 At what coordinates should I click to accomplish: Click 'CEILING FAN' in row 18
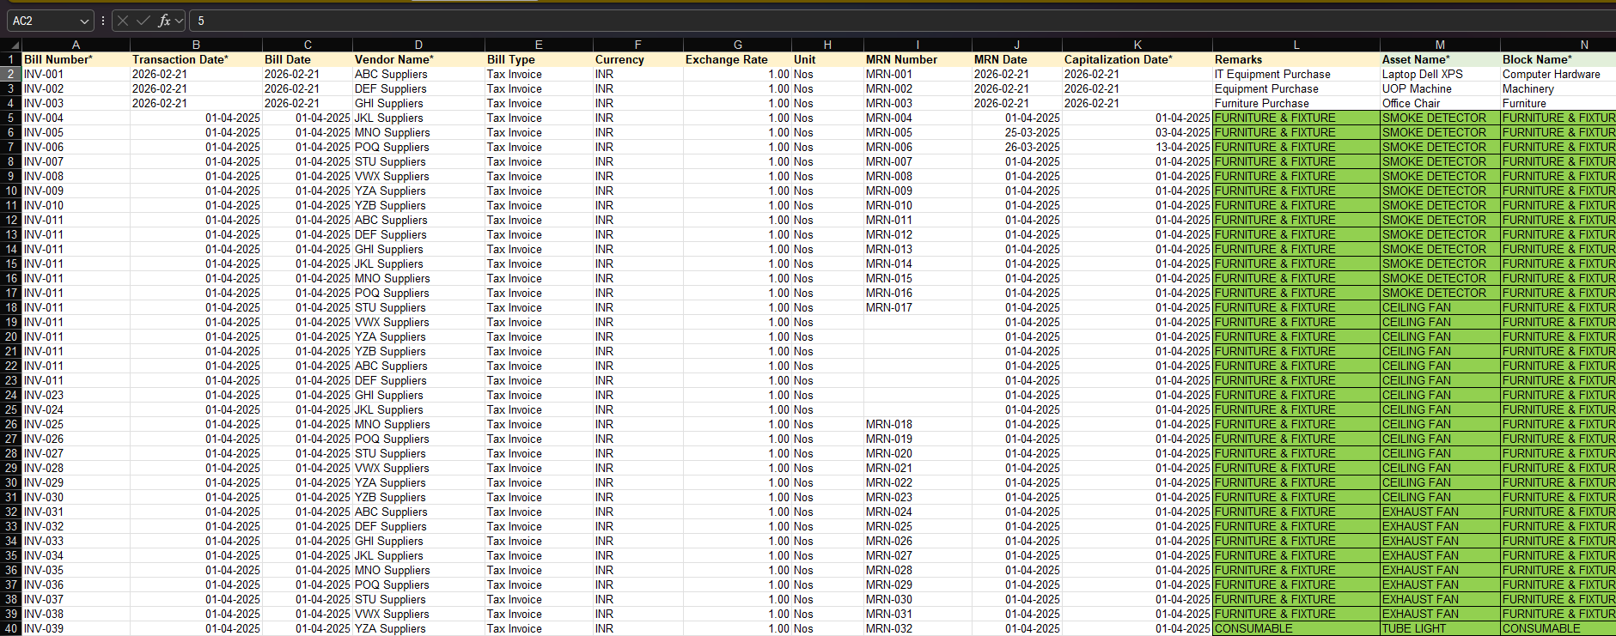(1440, 307)
